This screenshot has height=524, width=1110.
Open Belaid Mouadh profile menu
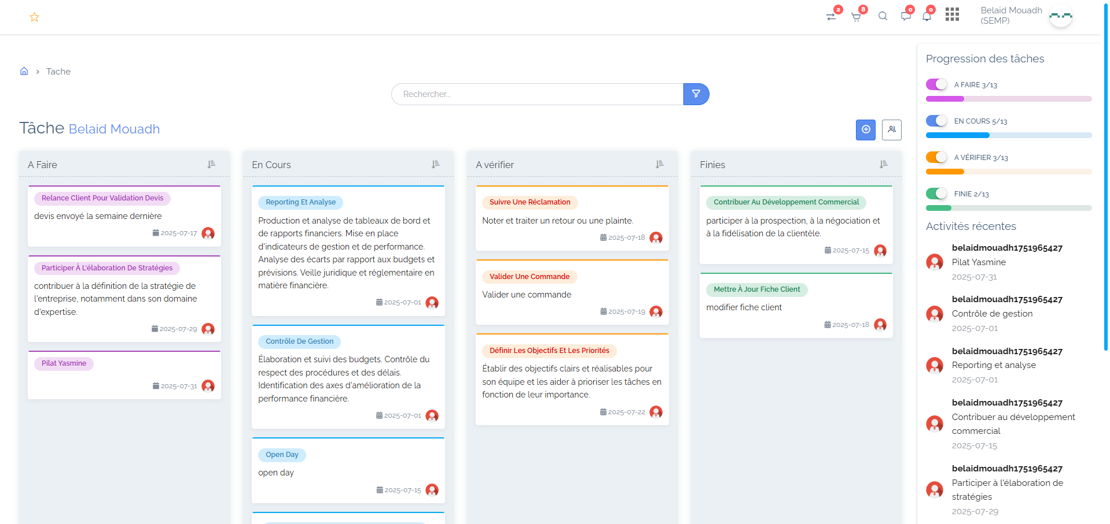pos(1026,16)
